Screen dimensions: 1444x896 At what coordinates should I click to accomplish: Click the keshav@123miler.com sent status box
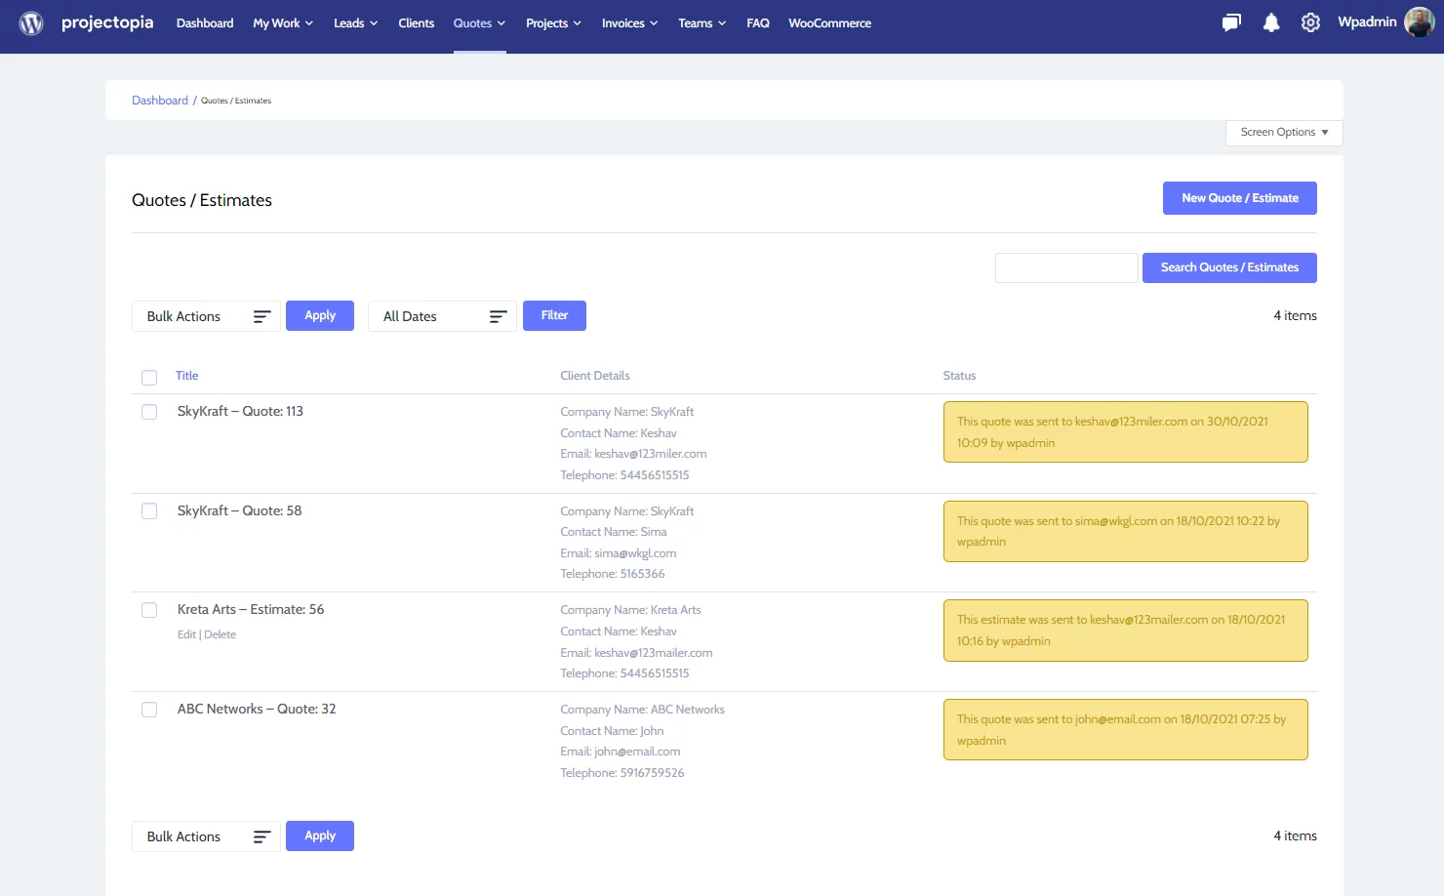pyautogui.click(x=1125, y=432)
